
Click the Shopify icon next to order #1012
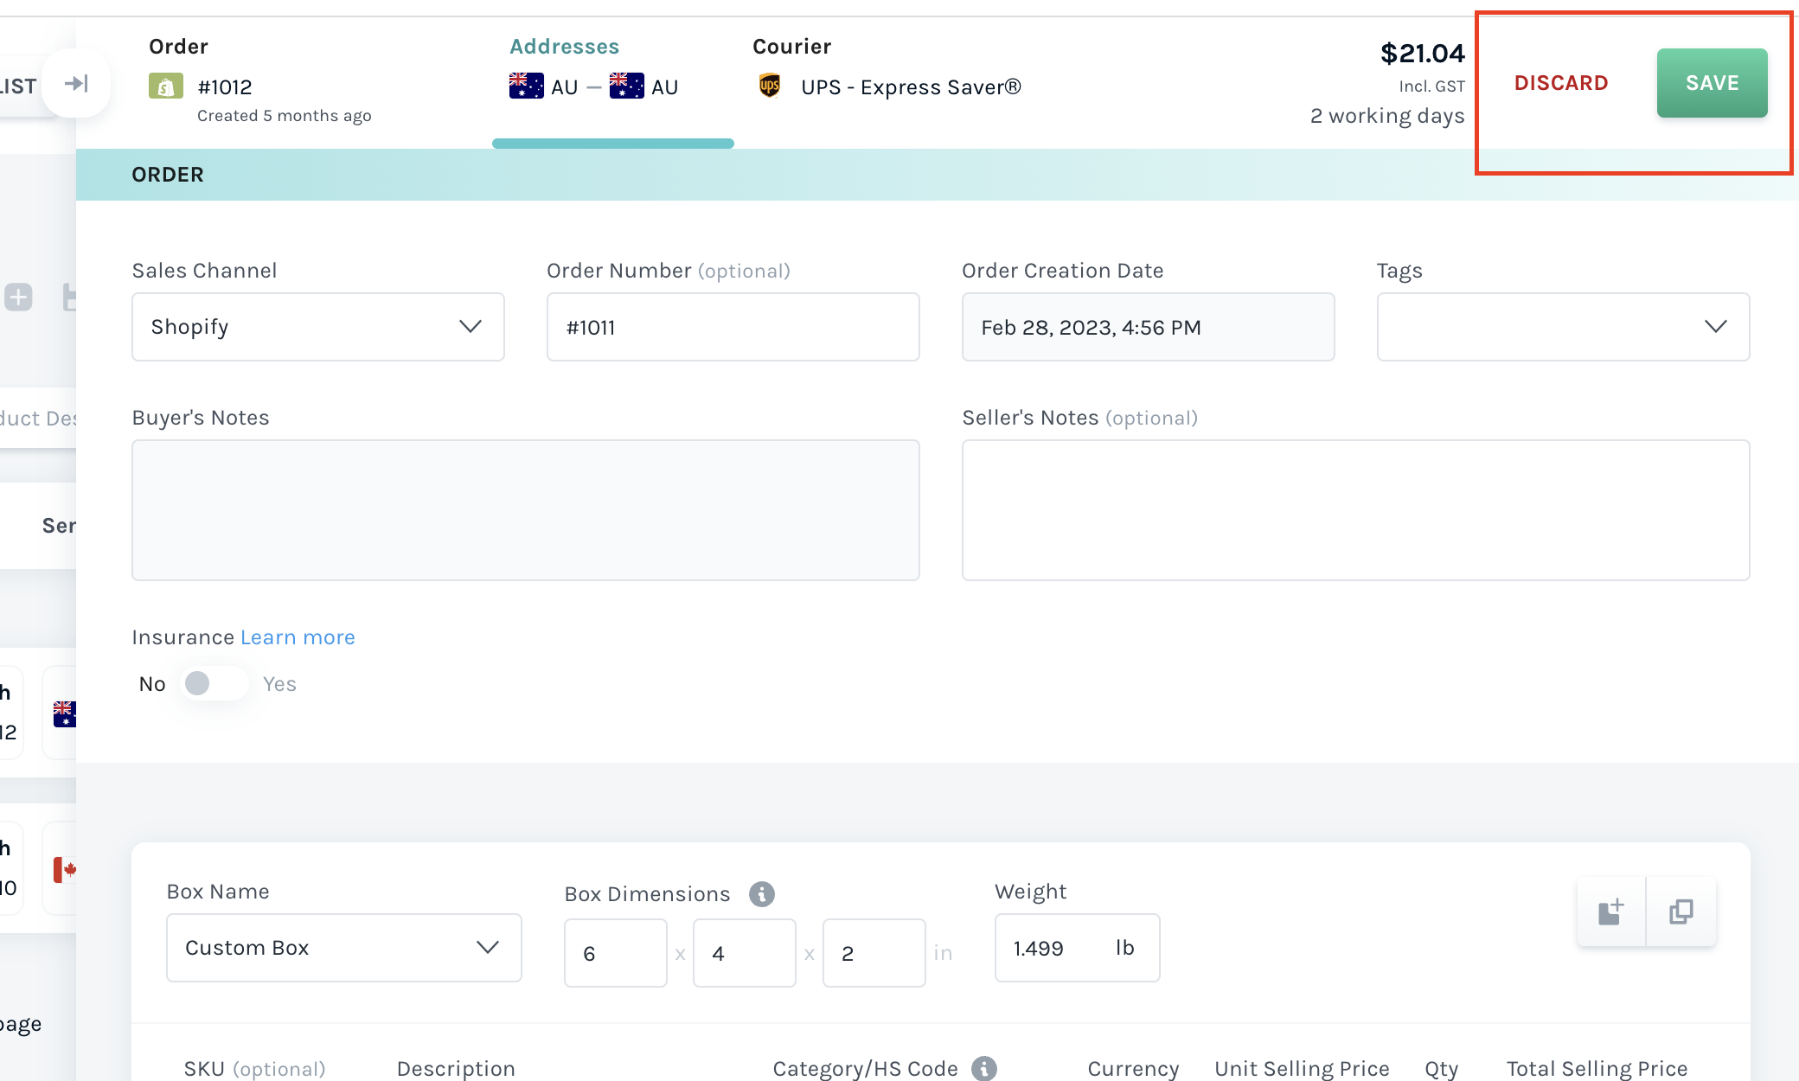tap(167, 86)
